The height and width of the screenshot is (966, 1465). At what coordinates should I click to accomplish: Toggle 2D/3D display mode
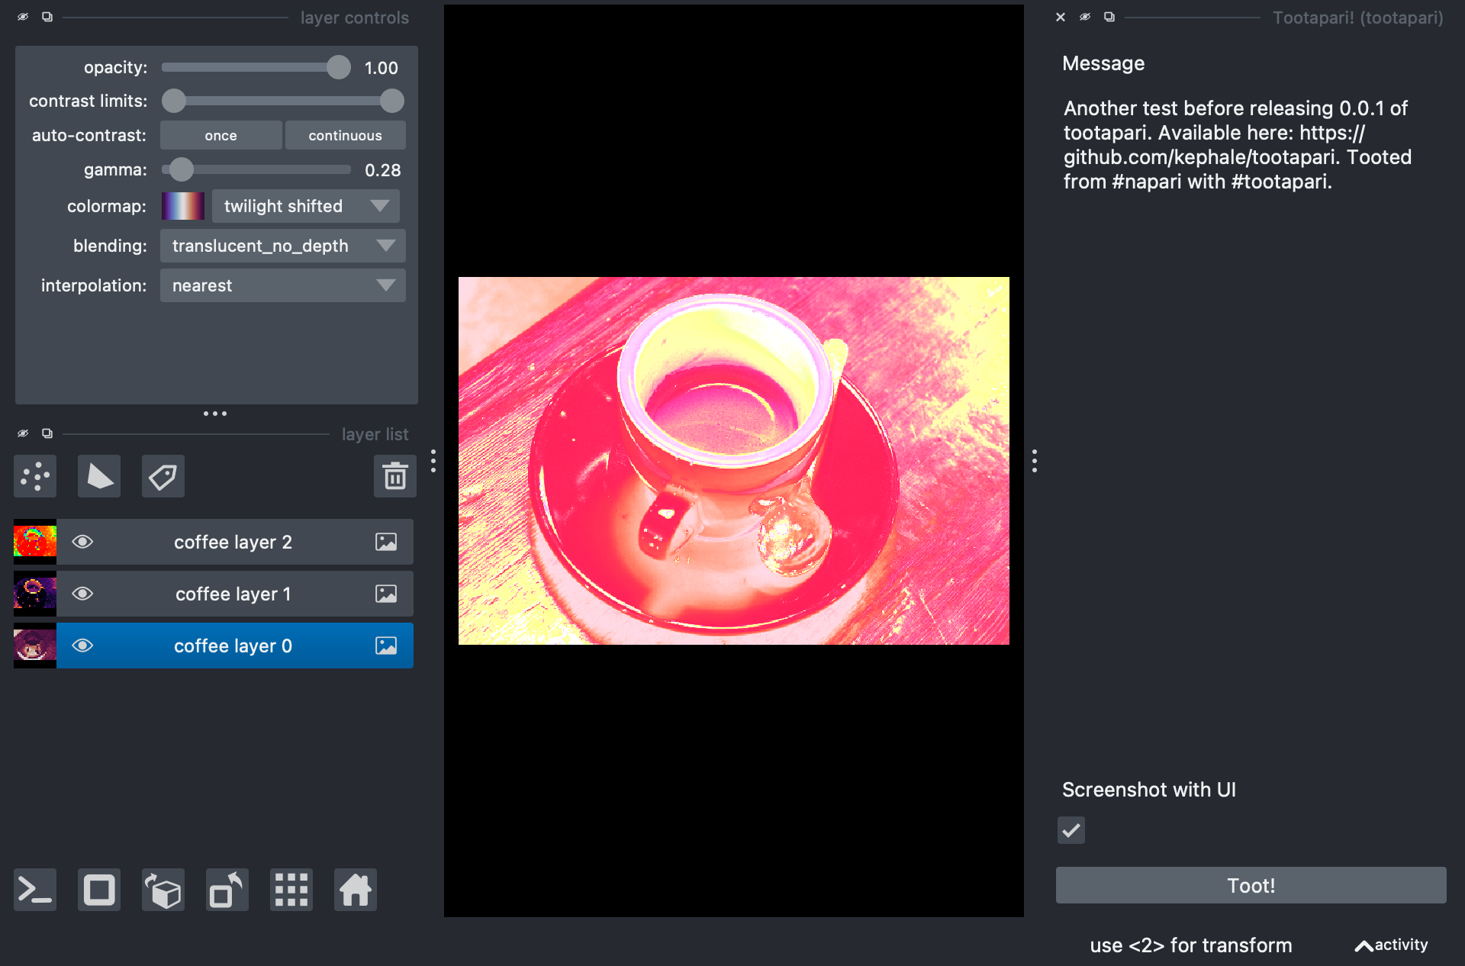[x=99, y=890]
